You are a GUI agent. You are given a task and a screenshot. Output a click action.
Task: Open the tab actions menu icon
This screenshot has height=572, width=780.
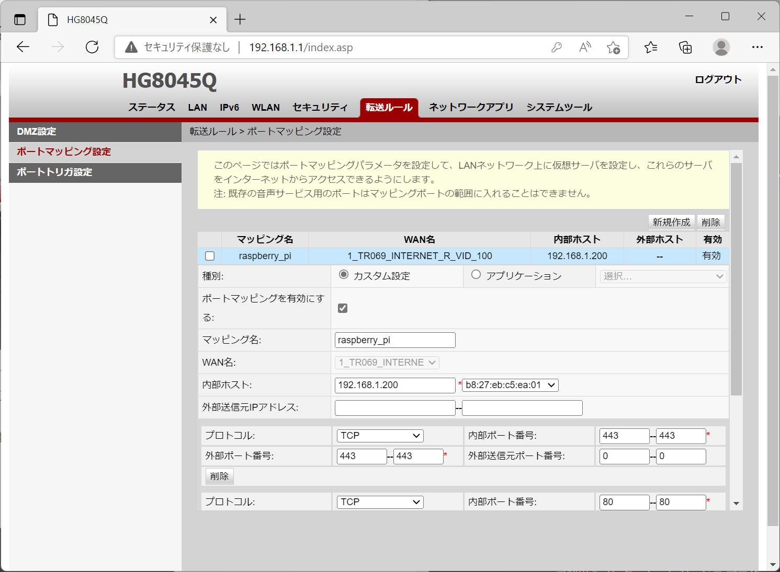point(20,20)
